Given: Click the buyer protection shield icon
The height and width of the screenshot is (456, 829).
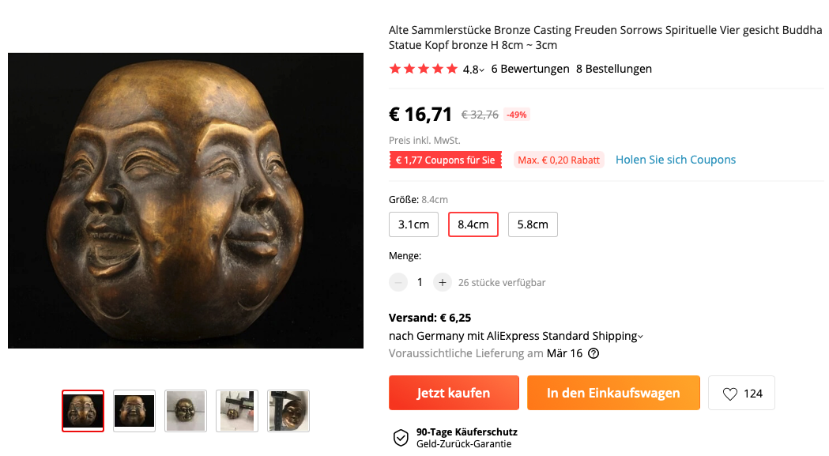Looking at the screenshot, I should (x=401, y=438).
